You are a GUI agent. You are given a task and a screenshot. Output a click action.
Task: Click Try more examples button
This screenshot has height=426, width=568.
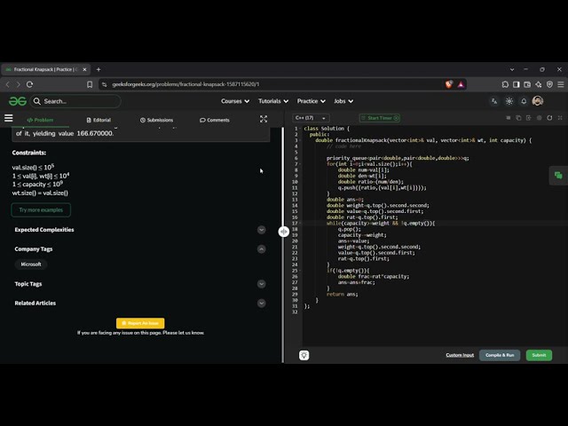tap(41, 209)
